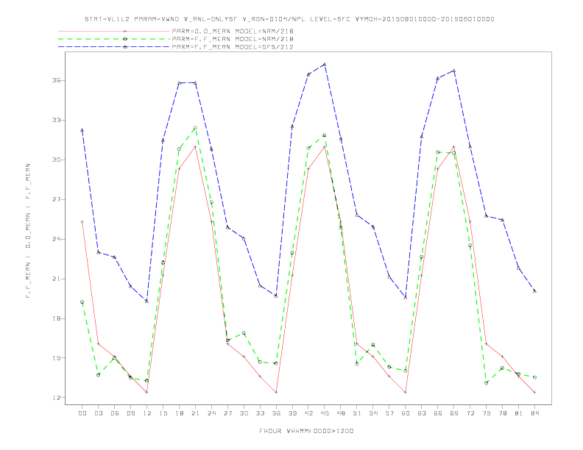Screen dimensions: 583x450
Task: Click blue GFS peak point at hour 69
Action: tap(454, 71)
